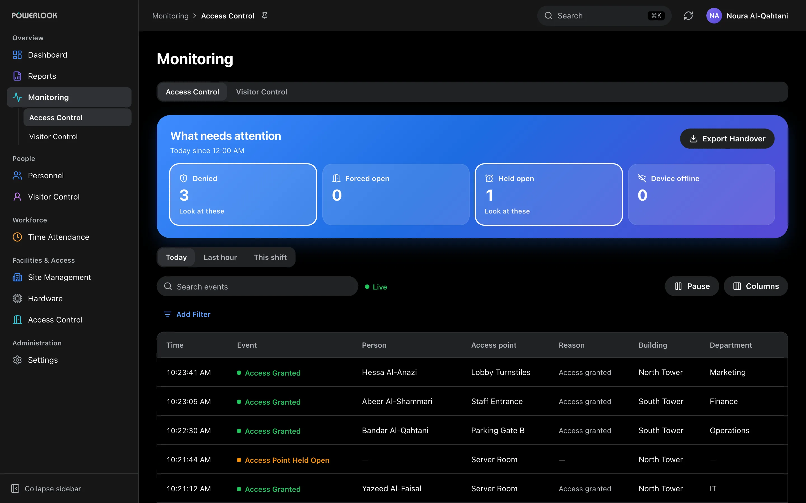Viewport: 806px width, 503px height.
Task: Open Access Control under Facilities & Access
Action: point(69,320)
